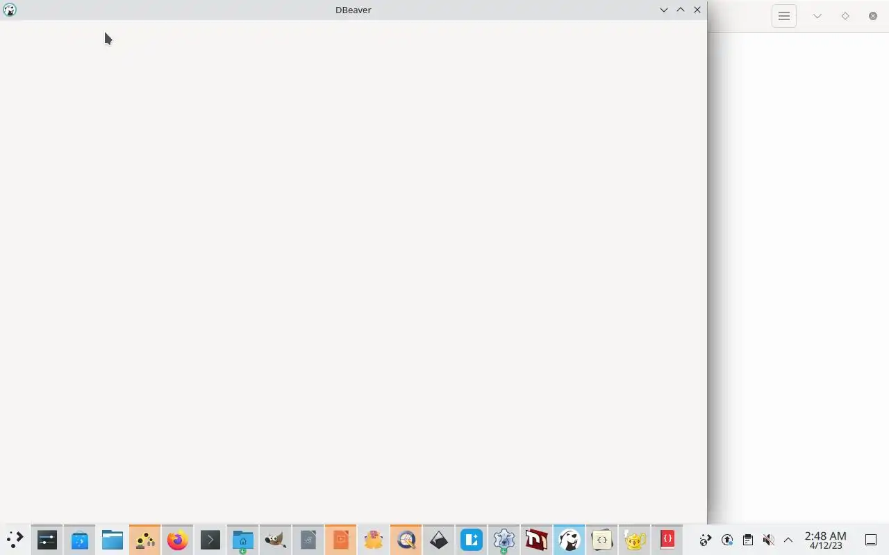Image resolution: width=889 pixels, height=555 pixels.
Task: Click the "DBeaver" title text
Action: click(354, 10)
